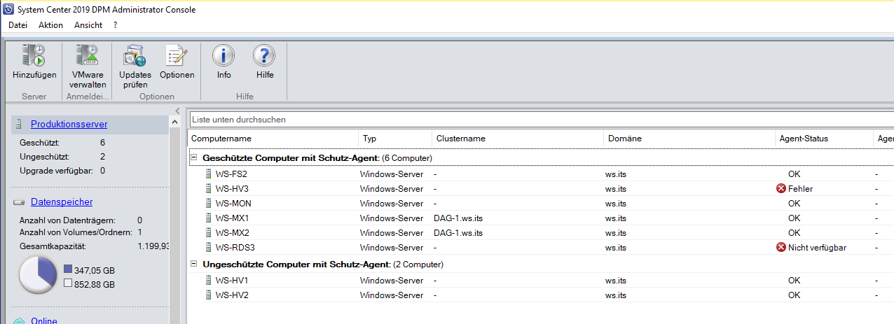Click the Datenspeicher disk icon
Viewport: 894px width, 324px height.
coord(19,202)
